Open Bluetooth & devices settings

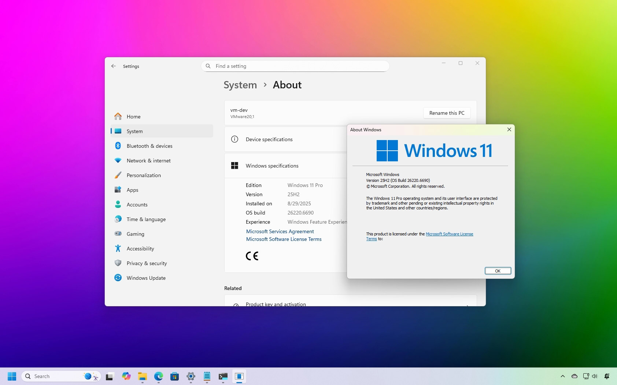click(149, 146)
